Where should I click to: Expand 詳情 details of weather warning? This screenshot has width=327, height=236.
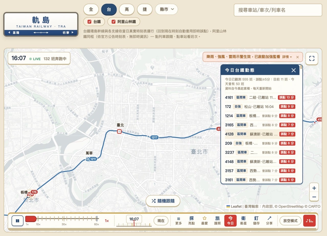tap(287, 57)
